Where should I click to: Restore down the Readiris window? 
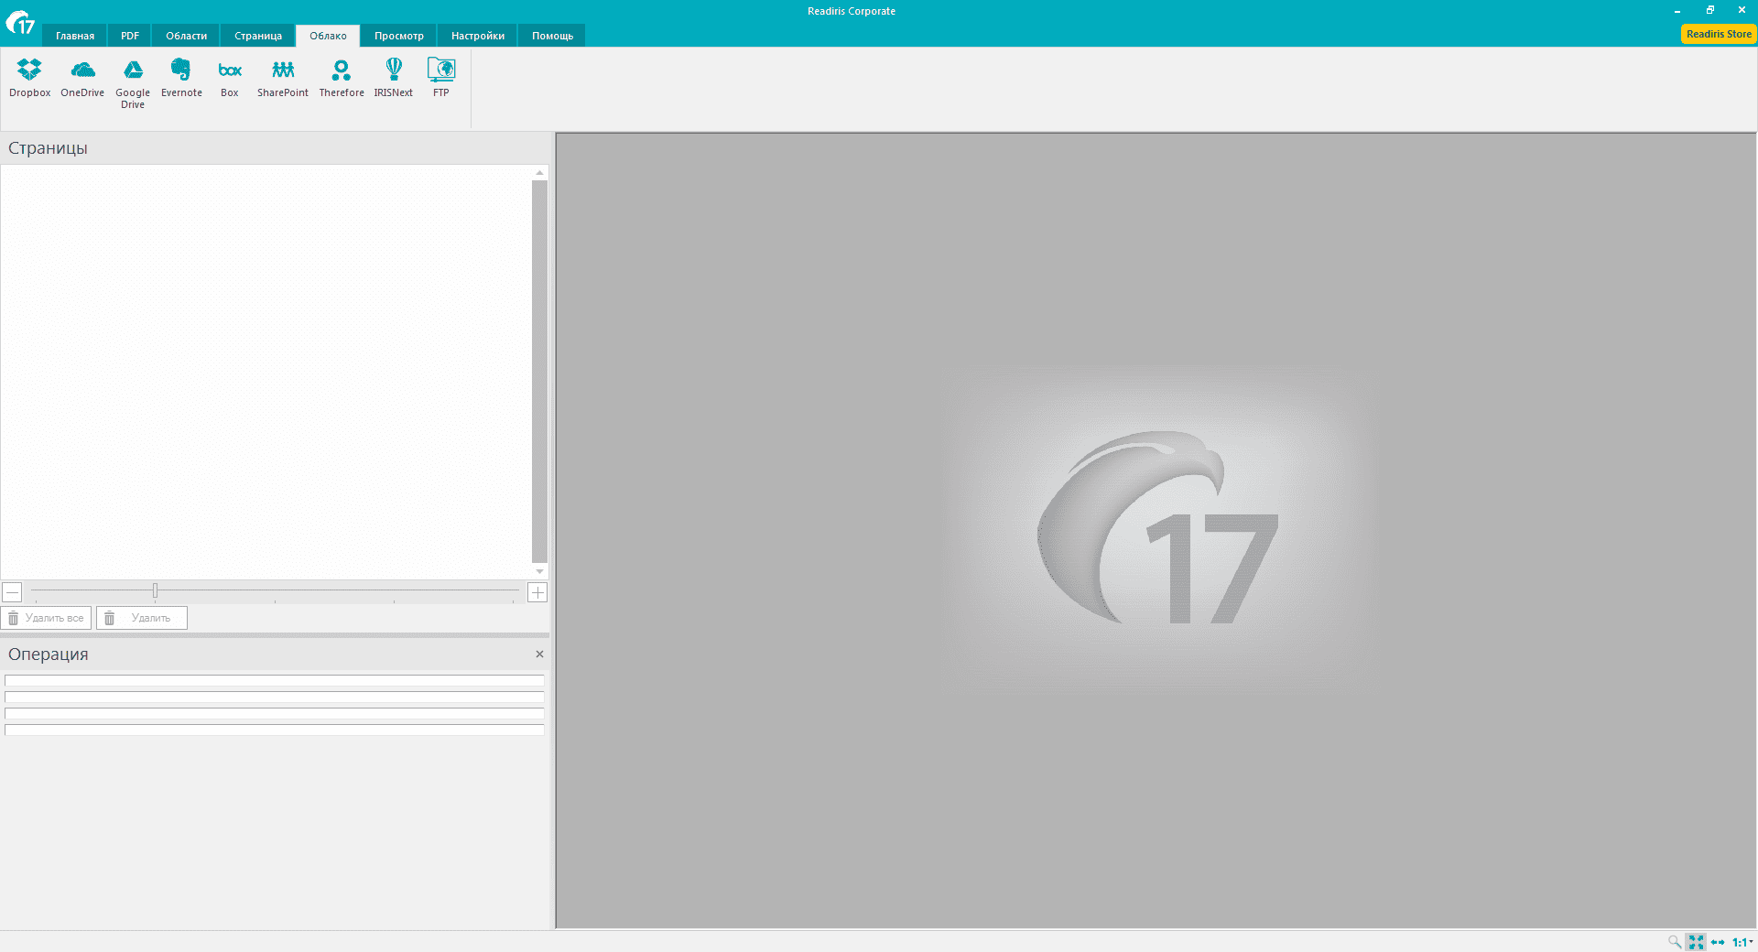pyautogui.click(x=1709, y=10)
